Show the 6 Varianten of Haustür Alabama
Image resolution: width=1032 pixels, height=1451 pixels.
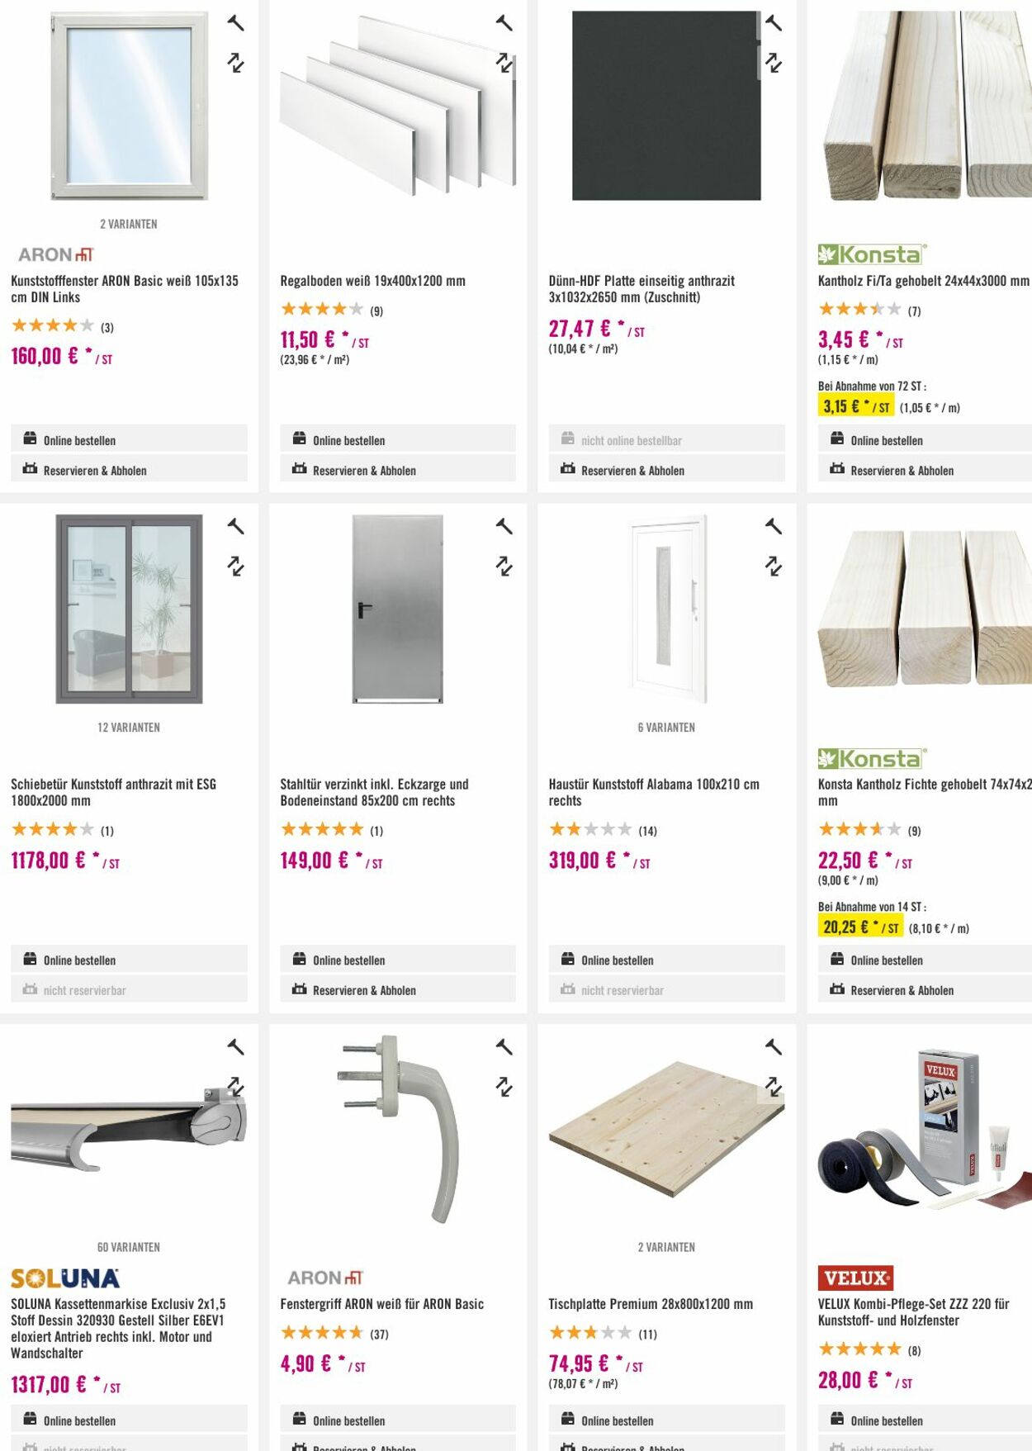coord(665,728)
